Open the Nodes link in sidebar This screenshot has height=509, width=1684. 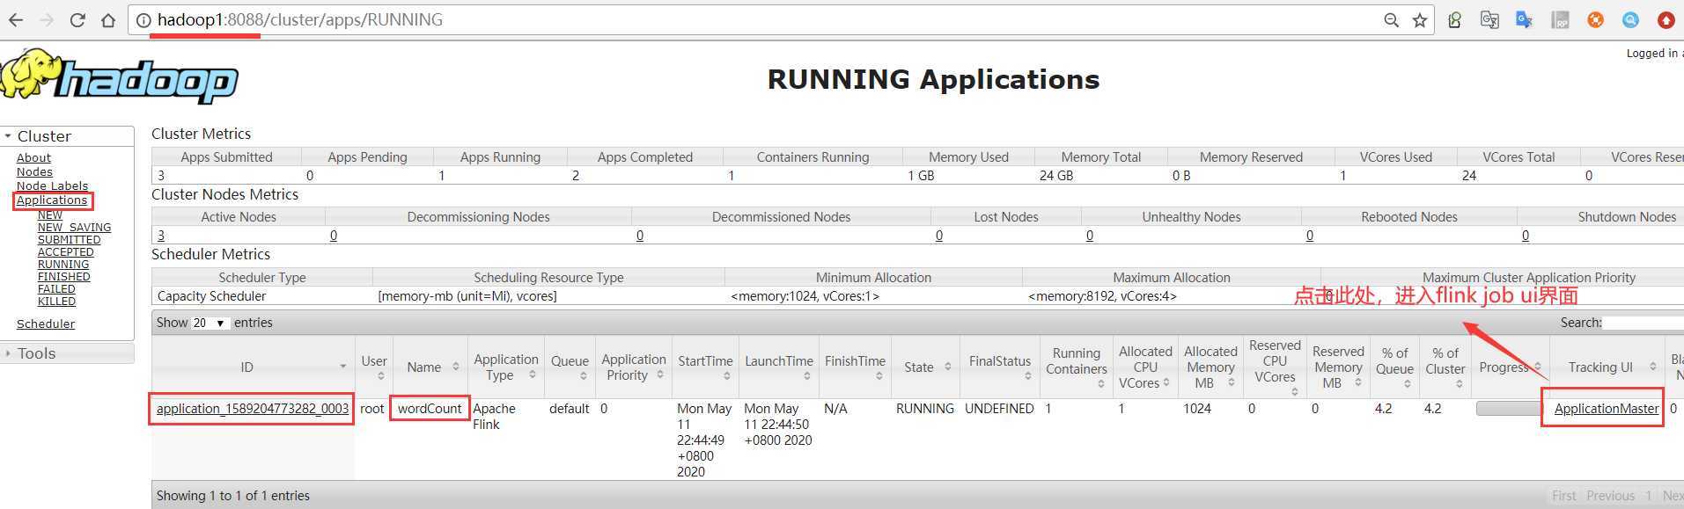point(34,171)
